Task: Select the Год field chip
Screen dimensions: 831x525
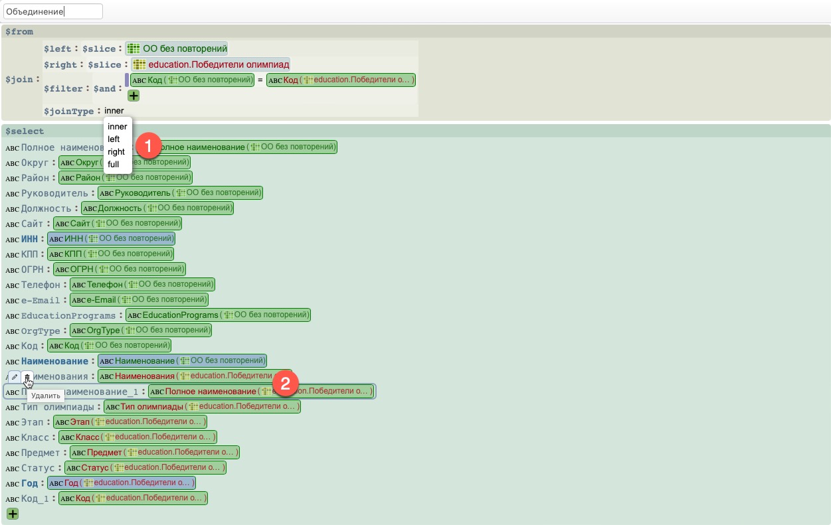Action: 121,483
